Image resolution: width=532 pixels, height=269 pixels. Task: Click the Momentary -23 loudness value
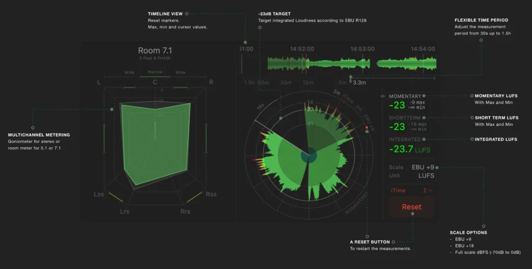click(397, 105)
